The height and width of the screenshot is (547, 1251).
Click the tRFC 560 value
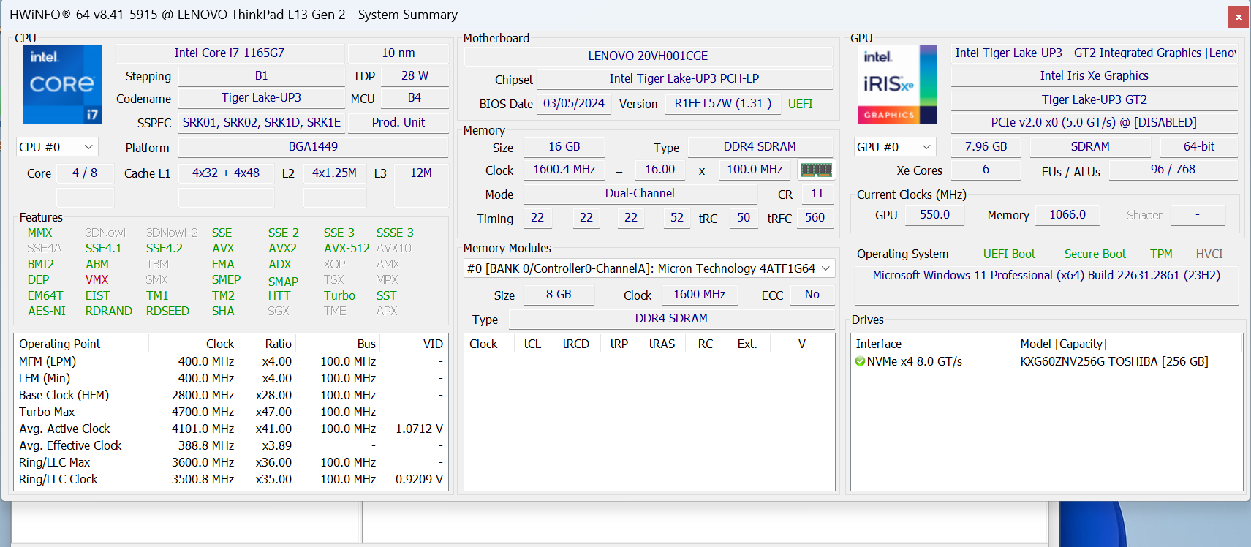point(815,218)
